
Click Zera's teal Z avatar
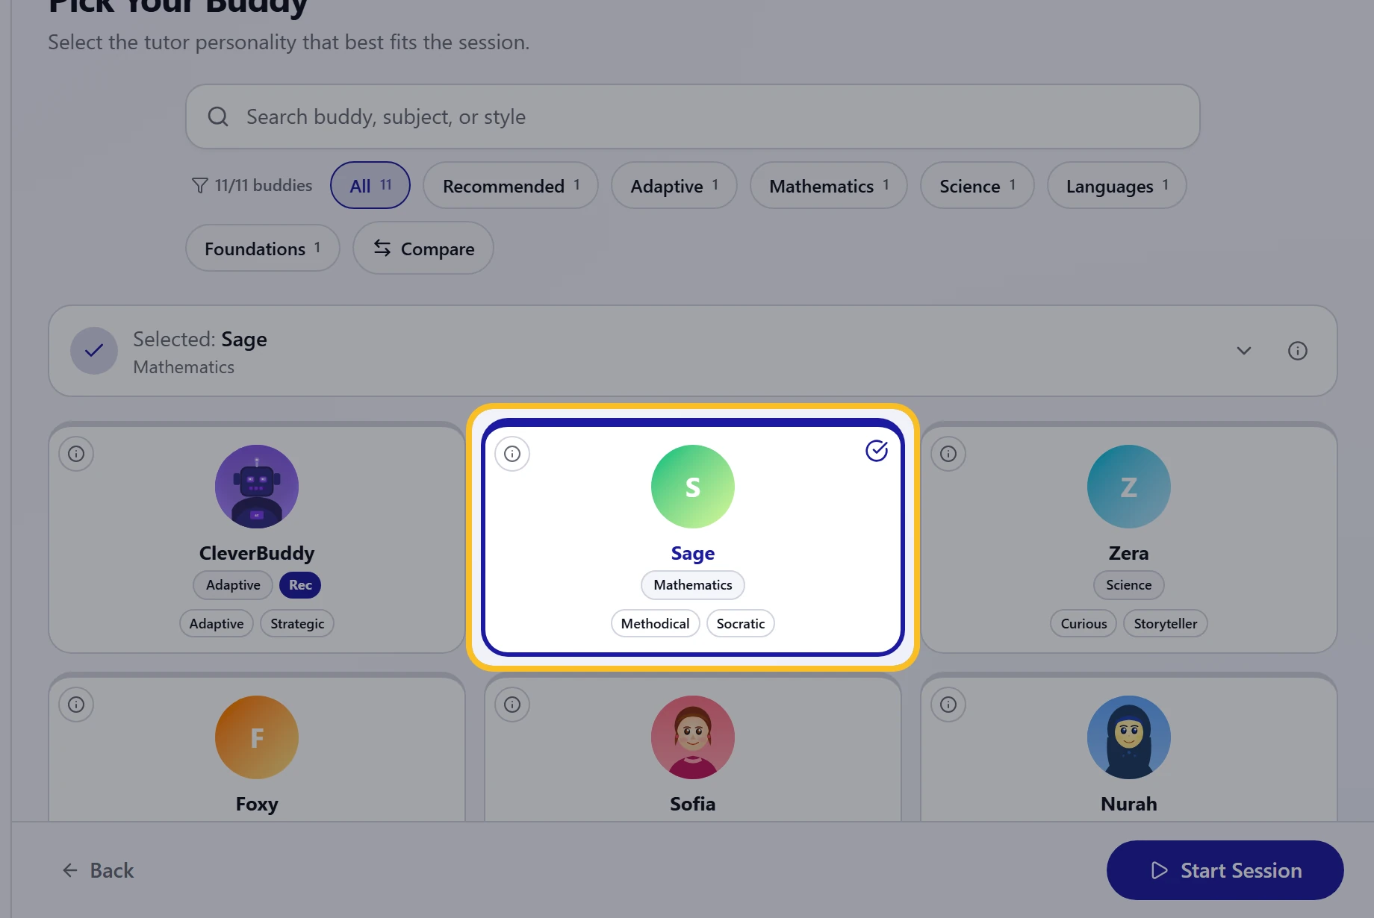point(1129,487)
